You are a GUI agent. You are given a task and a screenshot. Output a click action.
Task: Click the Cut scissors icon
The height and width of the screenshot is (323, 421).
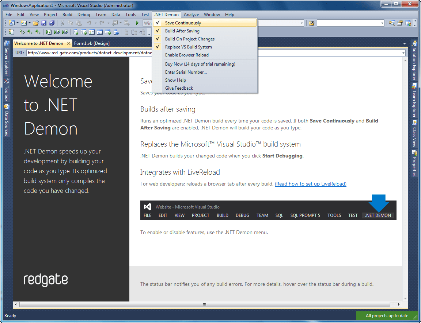[62, 23]
